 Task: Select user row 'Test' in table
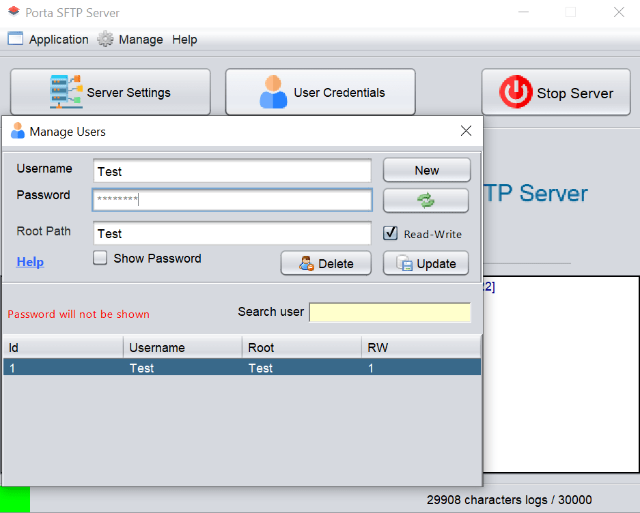(x=242, y=368)
